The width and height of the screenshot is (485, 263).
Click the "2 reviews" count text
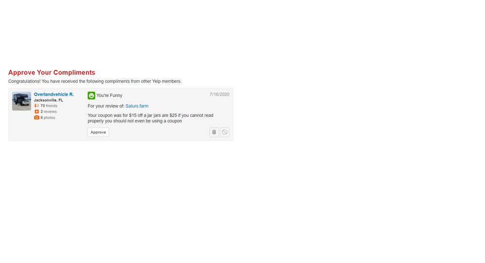48,112
